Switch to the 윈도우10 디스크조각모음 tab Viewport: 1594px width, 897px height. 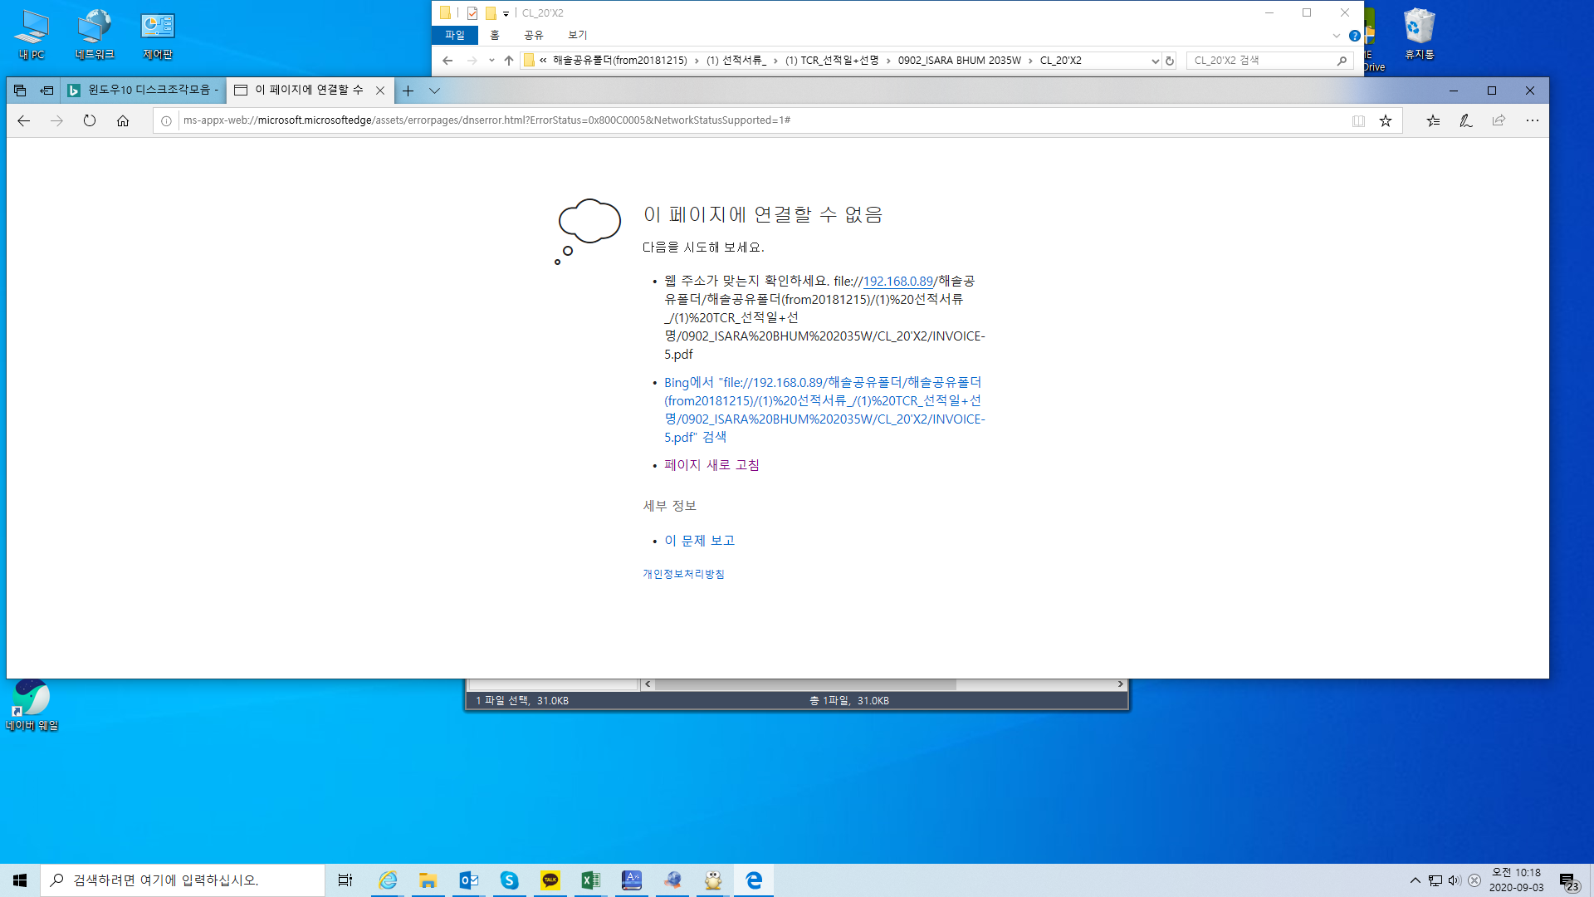point(143,90)
